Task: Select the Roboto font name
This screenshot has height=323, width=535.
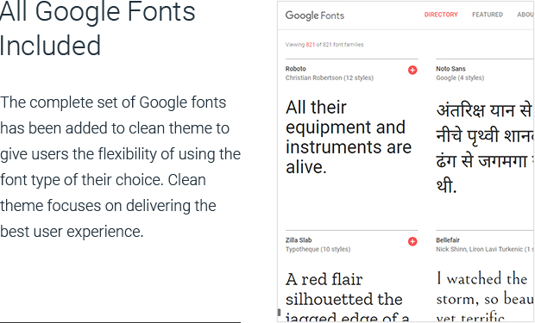Action: coord(295,69)
